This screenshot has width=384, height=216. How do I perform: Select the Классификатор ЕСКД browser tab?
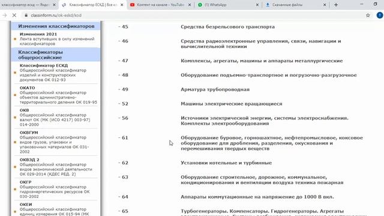coord(93,5)
